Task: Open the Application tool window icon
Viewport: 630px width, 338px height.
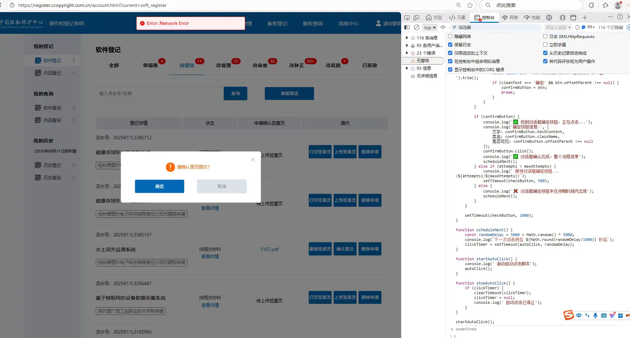Action: click(573, 18)
